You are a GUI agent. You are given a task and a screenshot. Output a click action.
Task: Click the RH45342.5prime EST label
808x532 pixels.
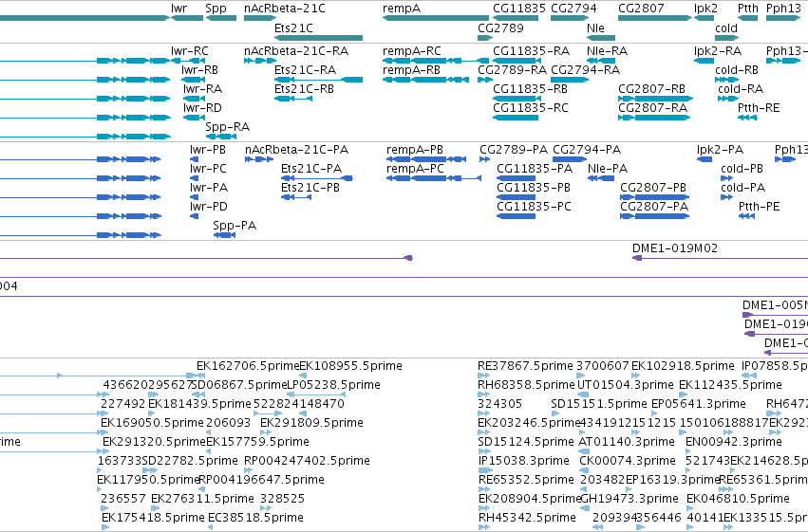(x=527, y=517)
